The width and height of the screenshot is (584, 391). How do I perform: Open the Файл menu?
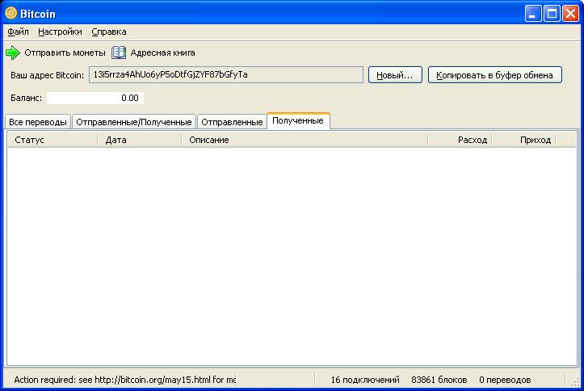[18, 32]
